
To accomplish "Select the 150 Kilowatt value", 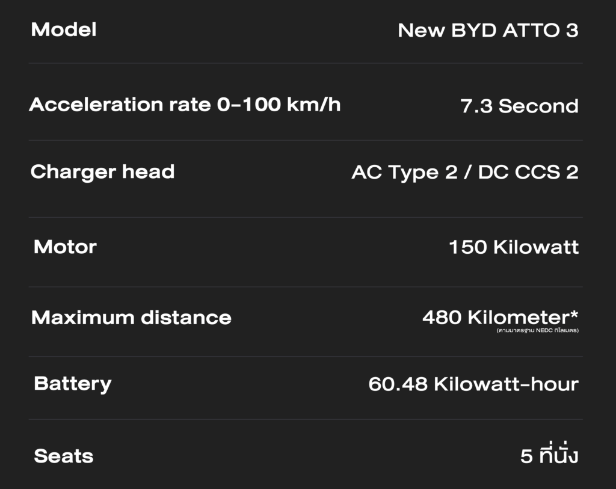I will click(x=514, y=247).
